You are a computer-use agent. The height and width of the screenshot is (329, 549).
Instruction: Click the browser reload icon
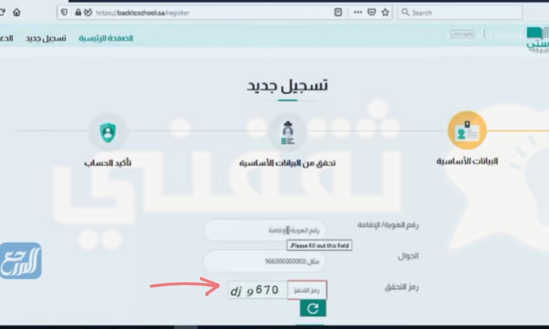[2, 12]
